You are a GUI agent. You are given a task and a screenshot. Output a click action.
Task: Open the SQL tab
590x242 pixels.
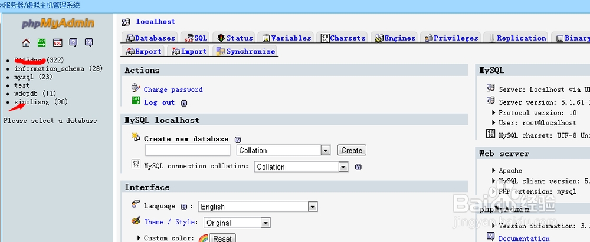tap(196, 38)
